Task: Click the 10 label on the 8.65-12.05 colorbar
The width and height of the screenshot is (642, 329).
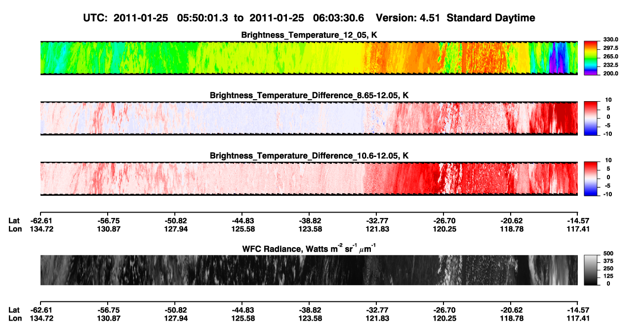Action: click(608, 100)
